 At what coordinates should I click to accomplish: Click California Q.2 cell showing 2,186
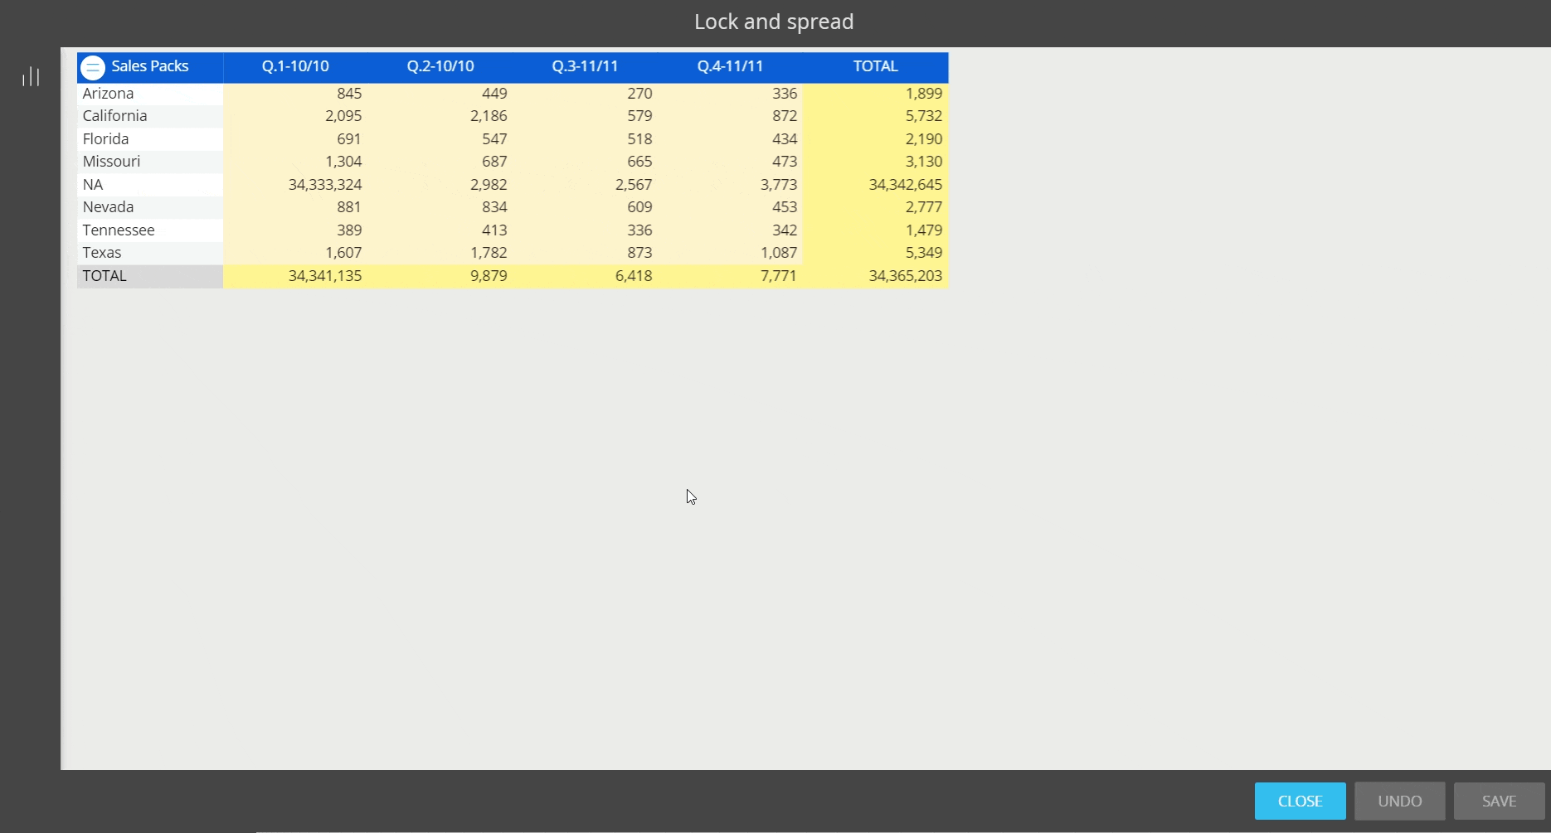[x=488, y=116]
